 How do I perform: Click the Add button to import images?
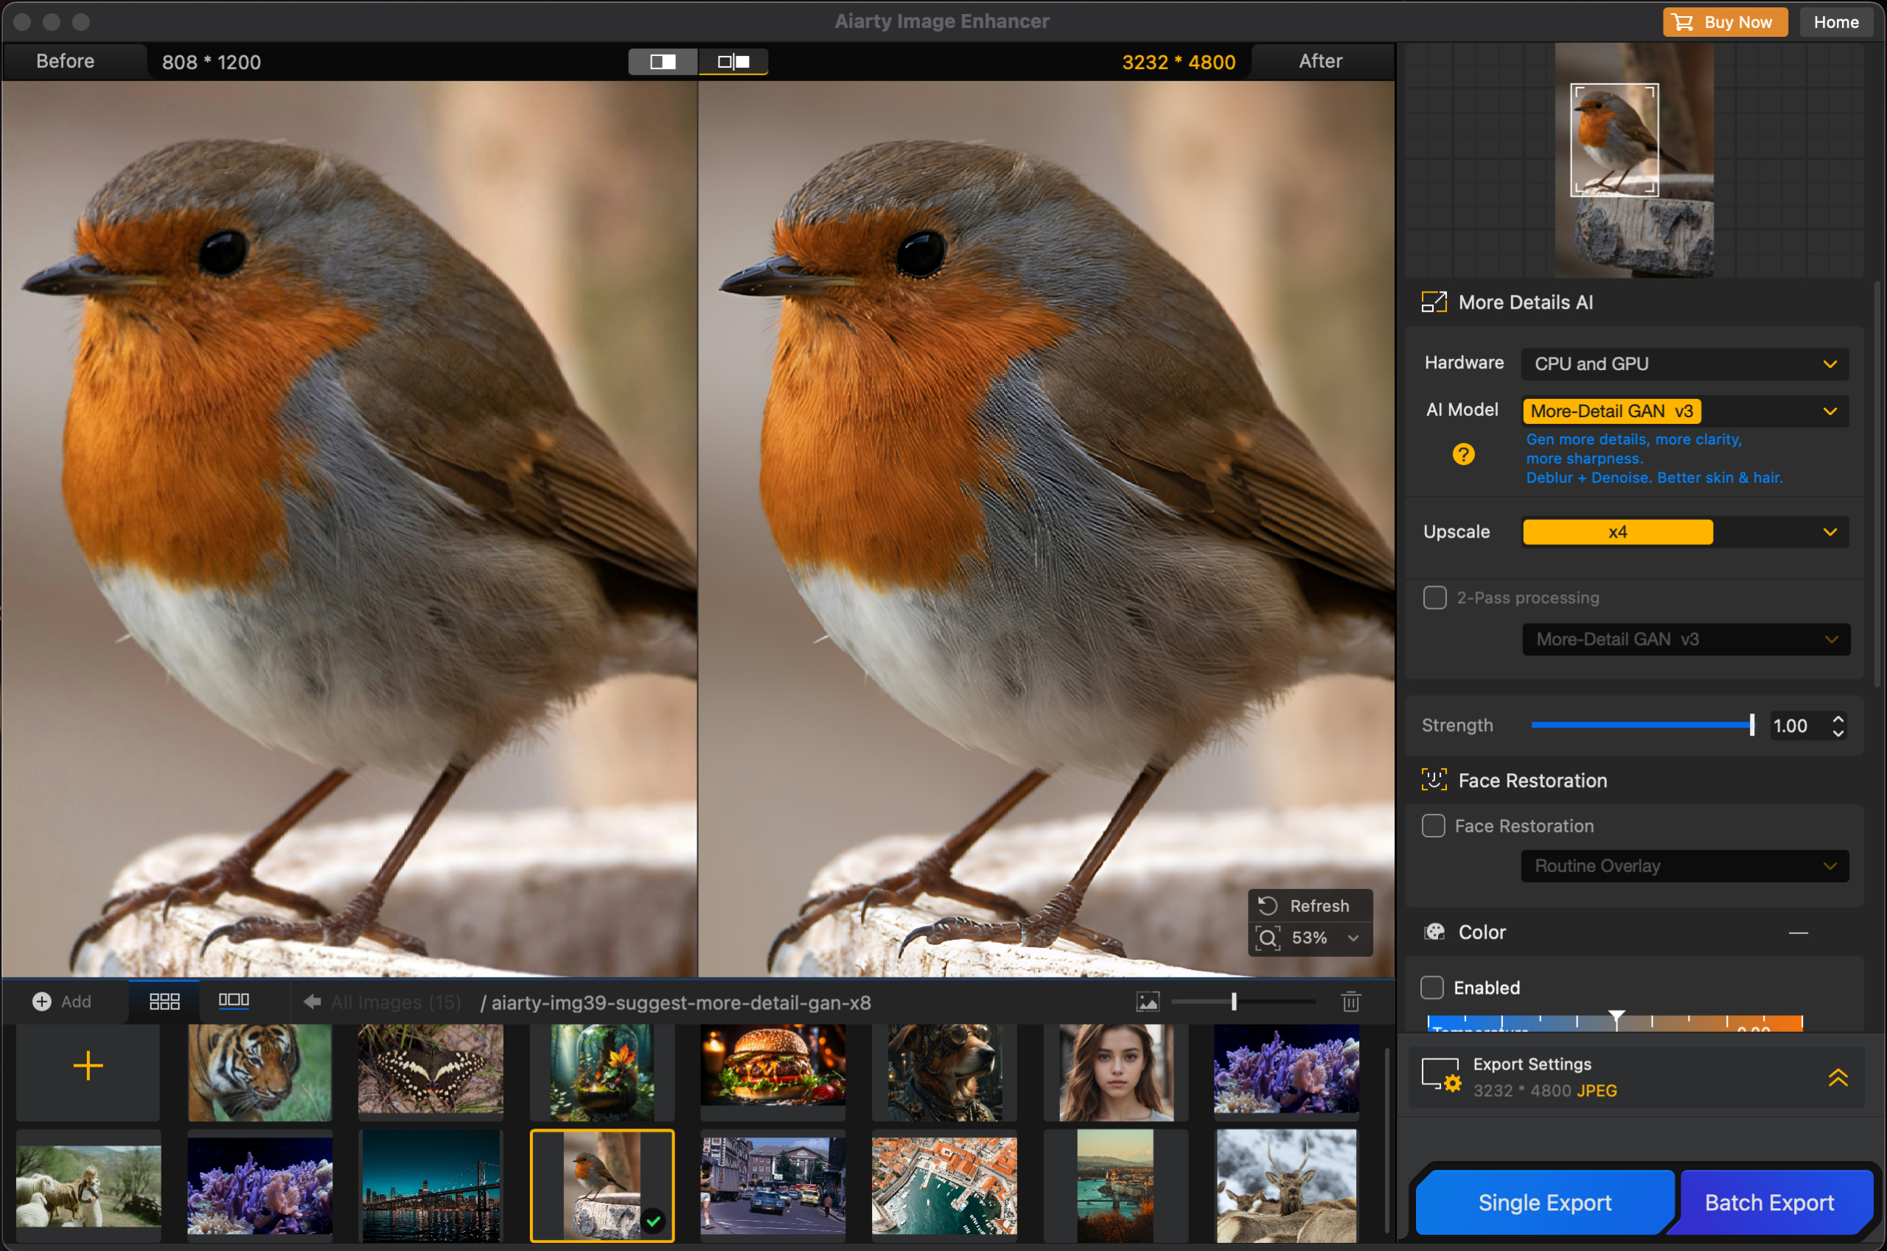(x=61, y=1001)
